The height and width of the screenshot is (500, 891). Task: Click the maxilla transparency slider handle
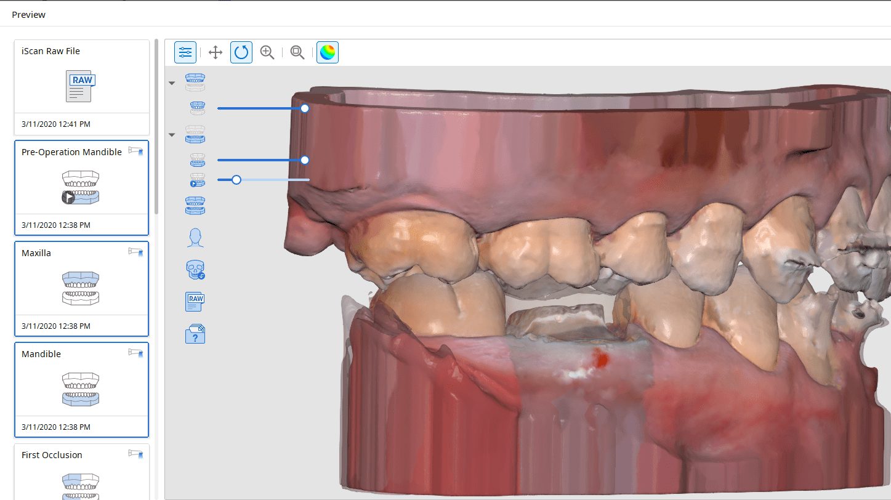coord(304,108)
